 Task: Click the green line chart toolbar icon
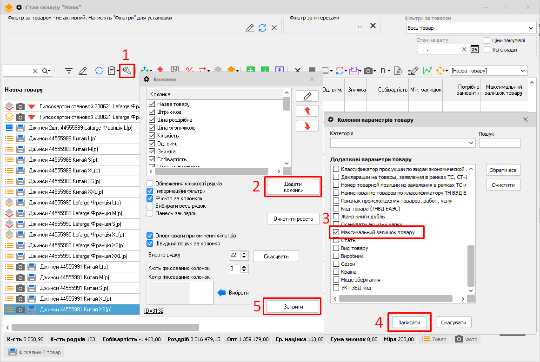427,71
